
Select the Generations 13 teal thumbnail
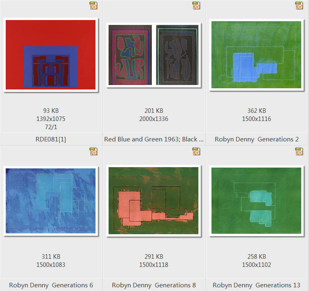[256, 201]
